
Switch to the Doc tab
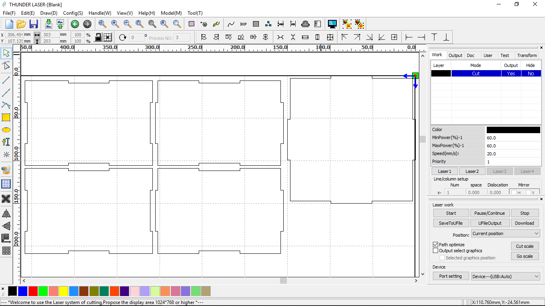point(471,55)
